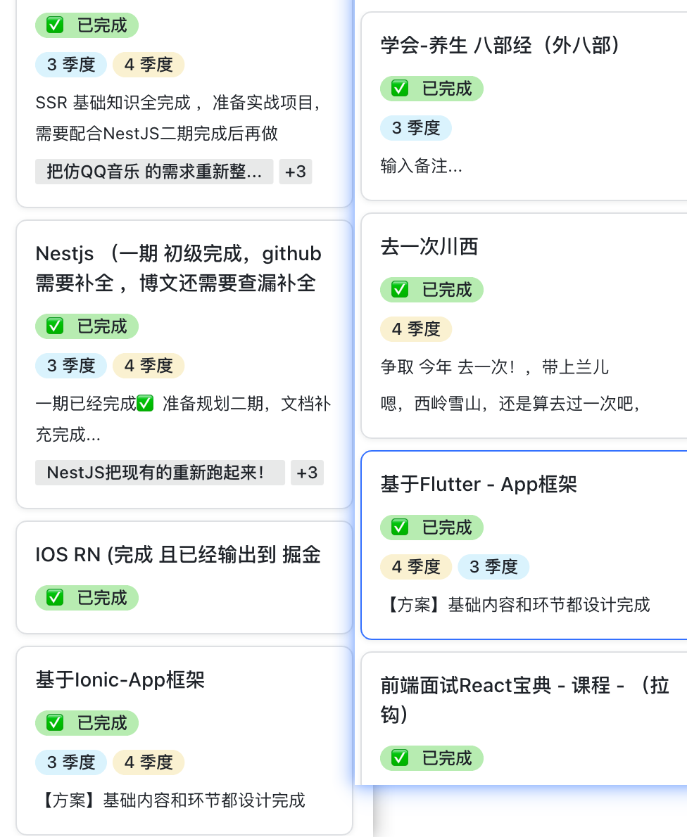Open the 把仿QQ音乐 的需求重新整 linked item
Viewport: 687px width, 837px height.
(x=154, y=172)
